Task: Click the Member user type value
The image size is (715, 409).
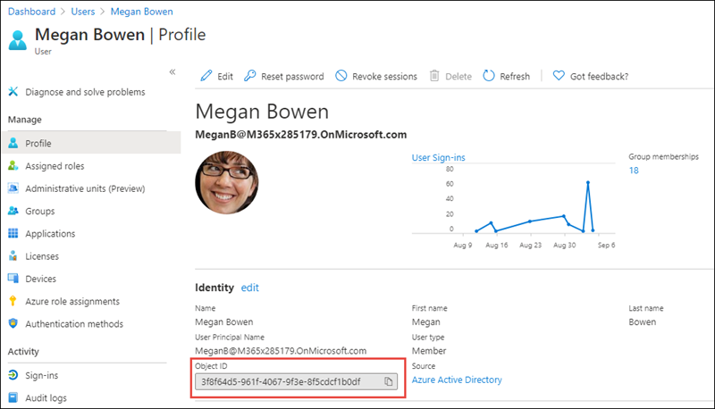Action: [429, 351]
